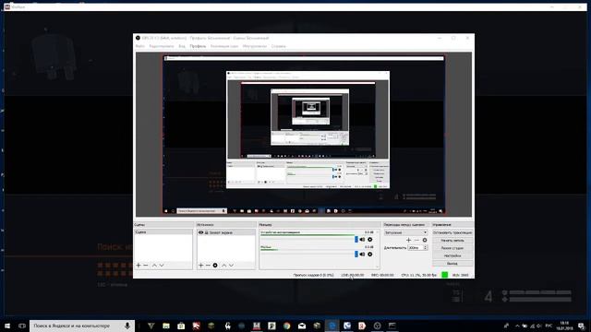Move the source up with the Sources up arrow
Image resolution: width=591 pixels, height=332 pixels.
coord(223,266)
